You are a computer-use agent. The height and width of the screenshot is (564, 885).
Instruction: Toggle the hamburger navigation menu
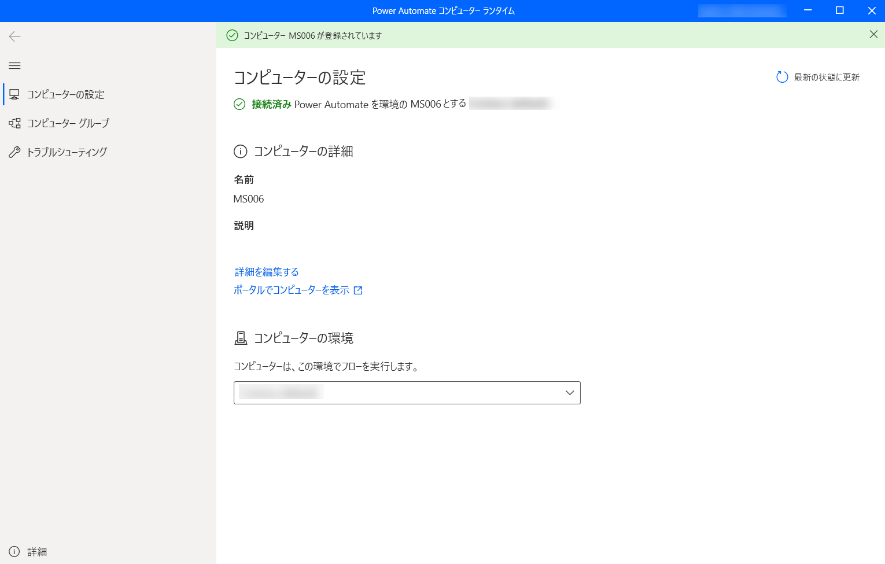(x=14, y=65)
